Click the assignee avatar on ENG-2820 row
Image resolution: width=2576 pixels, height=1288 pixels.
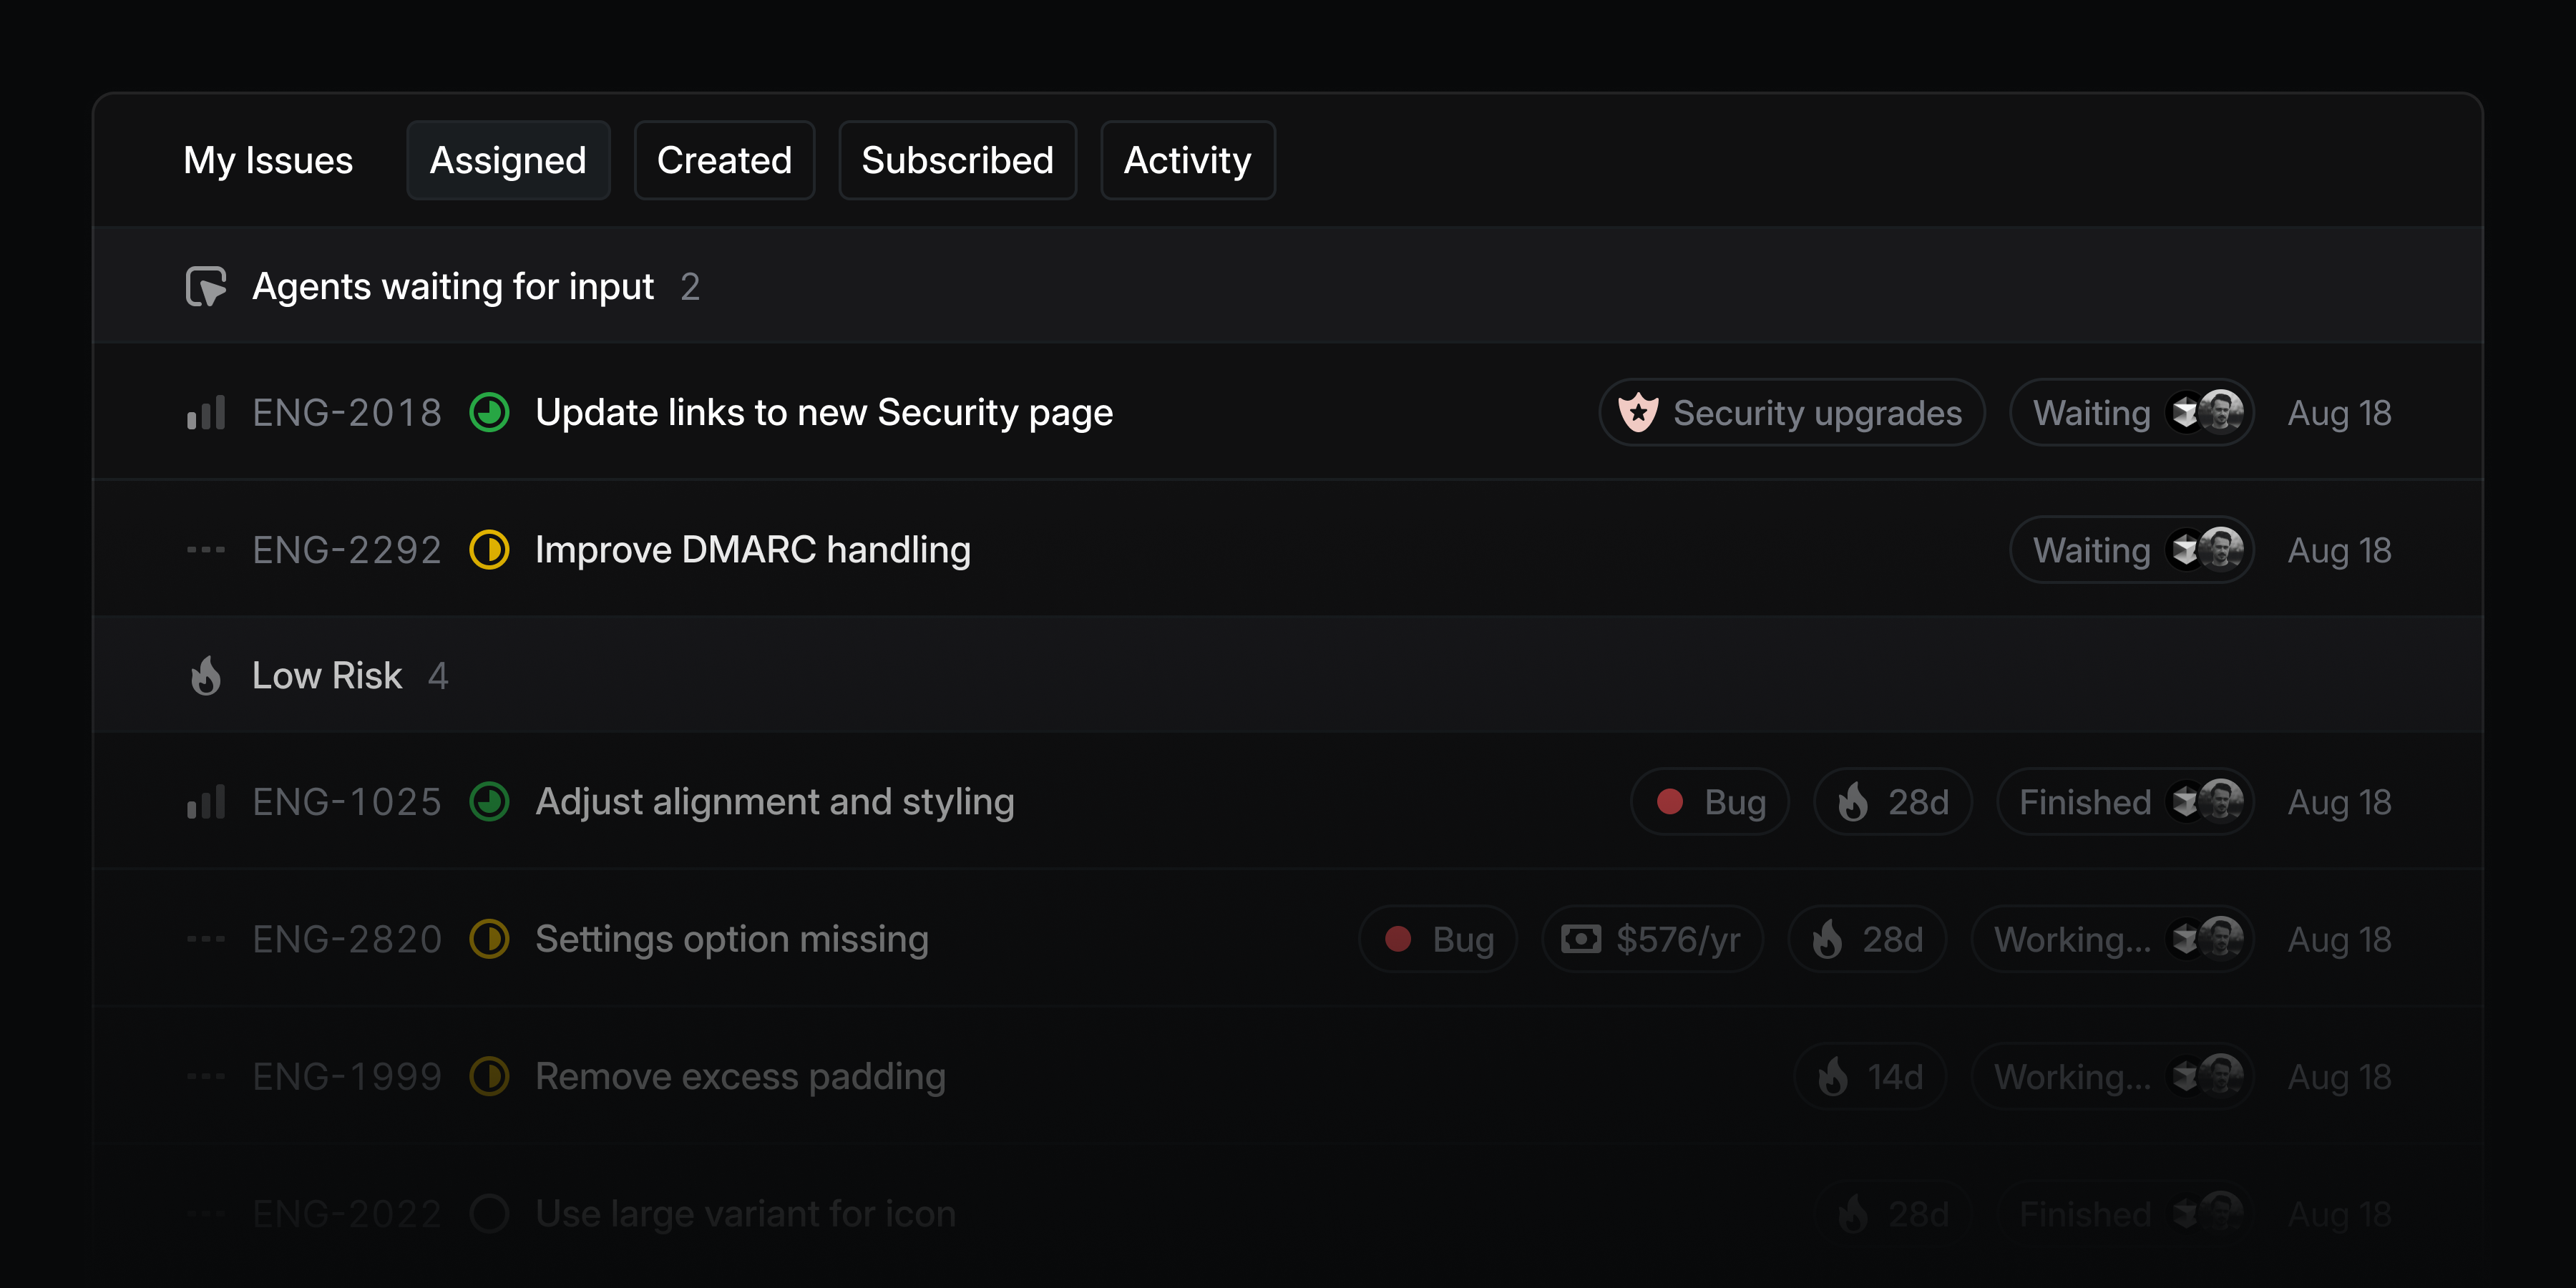tap(2221, 938)
